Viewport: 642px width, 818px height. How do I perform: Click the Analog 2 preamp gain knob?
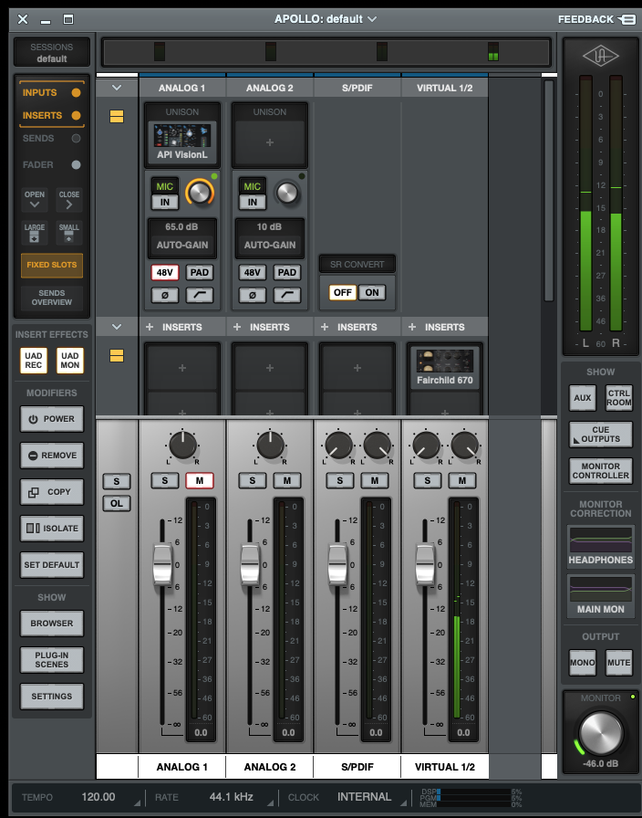[x=286, y=193]
